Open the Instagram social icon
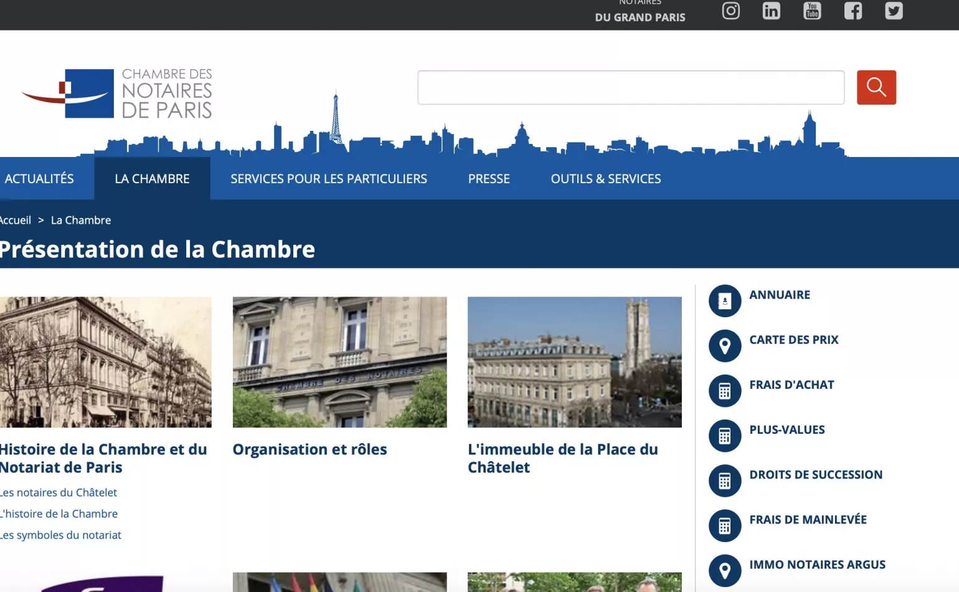This screenshot has width=959, height=592. point(730,11)
